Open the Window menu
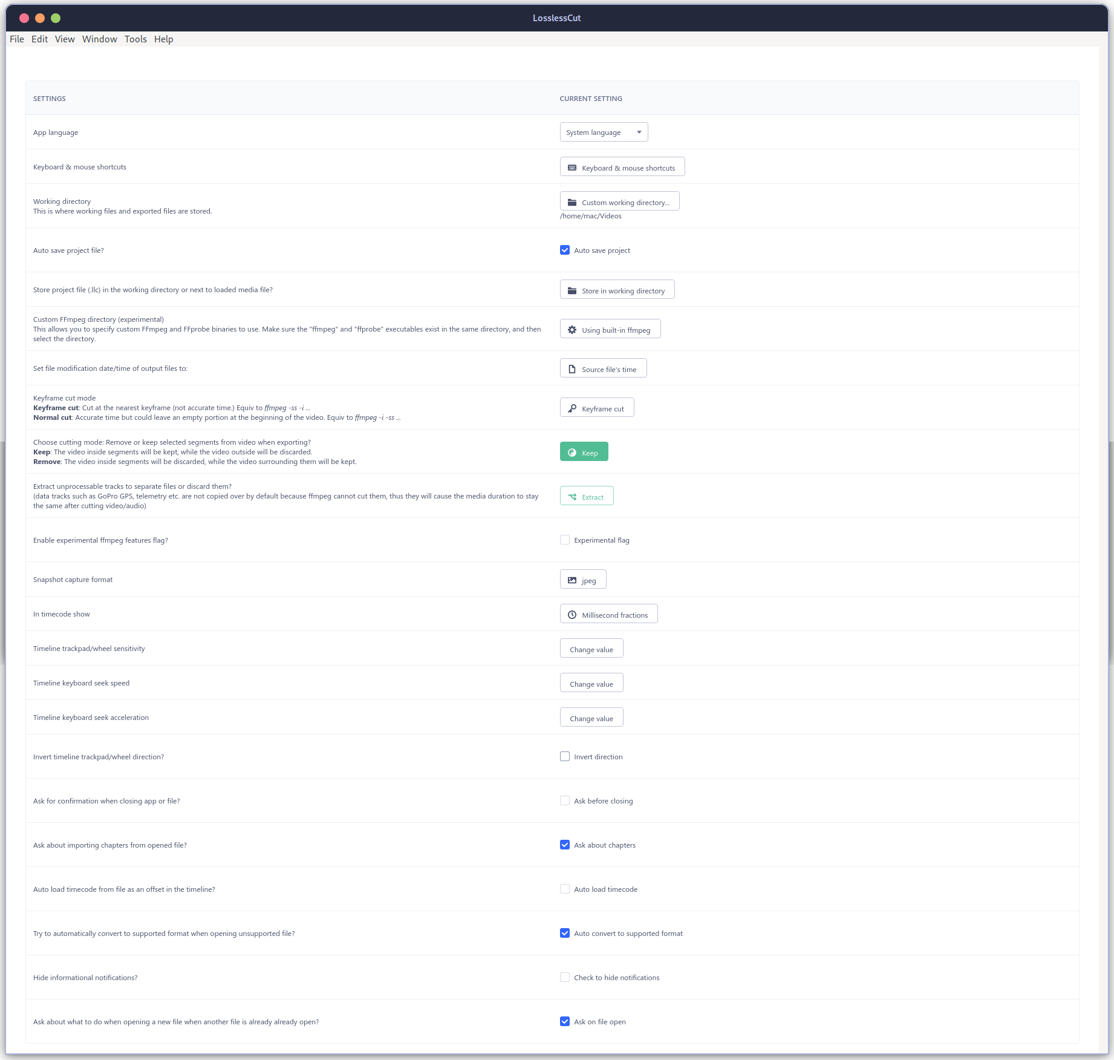Image resolution: width=1114 pixels, height=1060 pixels. pyautogui.click(x=100, y=39)
